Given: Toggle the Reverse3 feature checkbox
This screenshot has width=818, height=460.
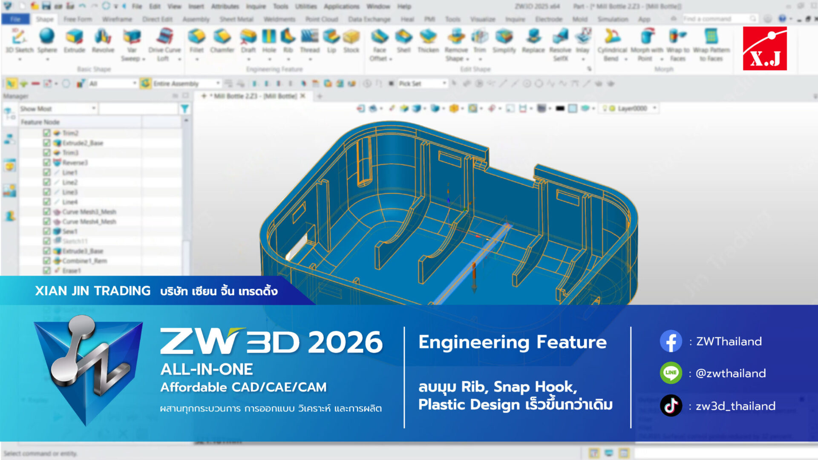Looking at the screenshot, I should tap(47, 162).
